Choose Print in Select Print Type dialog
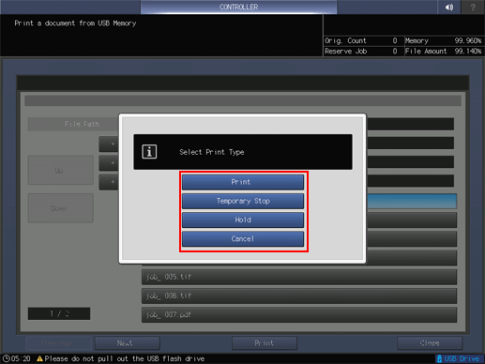Screen dimensions: 485x364 coord(243,182)
